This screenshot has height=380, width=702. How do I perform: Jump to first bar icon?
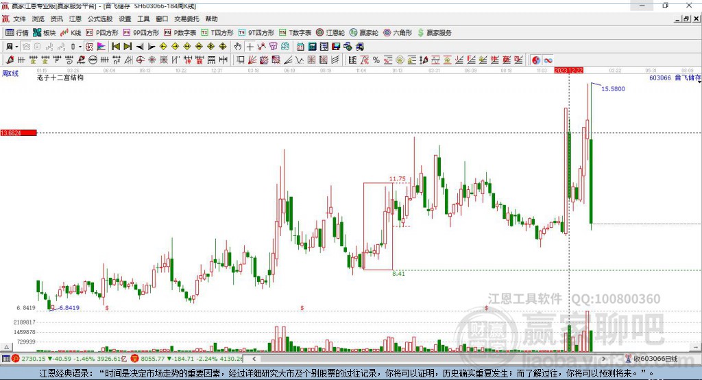point(116,47)
